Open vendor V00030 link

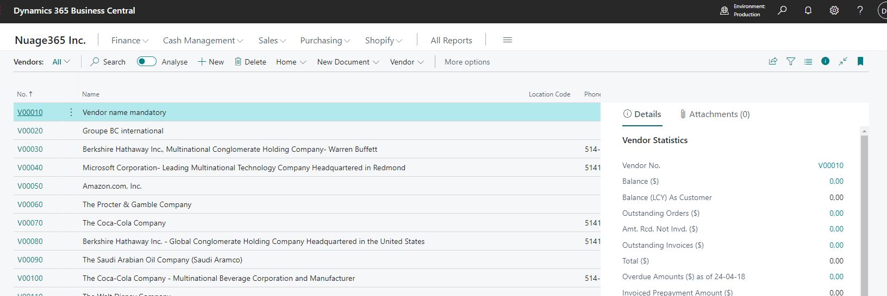click(x=30, y=149)
